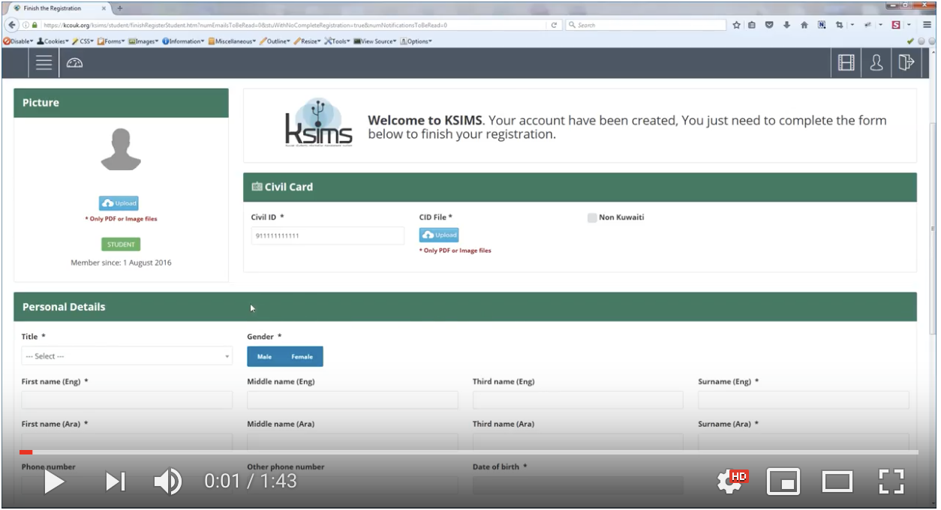
Task: Switch to theater mode
Action: [837, 481]
